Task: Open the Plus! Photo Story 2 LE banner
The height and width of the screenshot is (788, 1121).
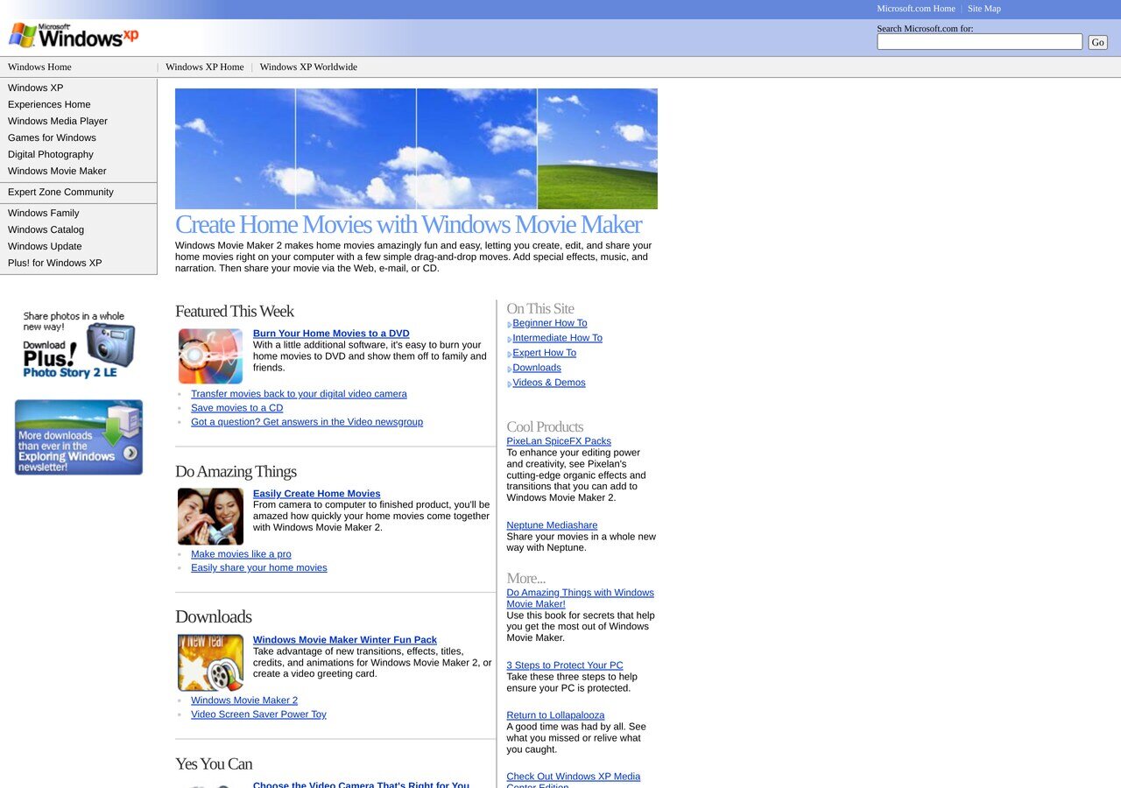Action: pyautogui.click(x=79, y=346)
